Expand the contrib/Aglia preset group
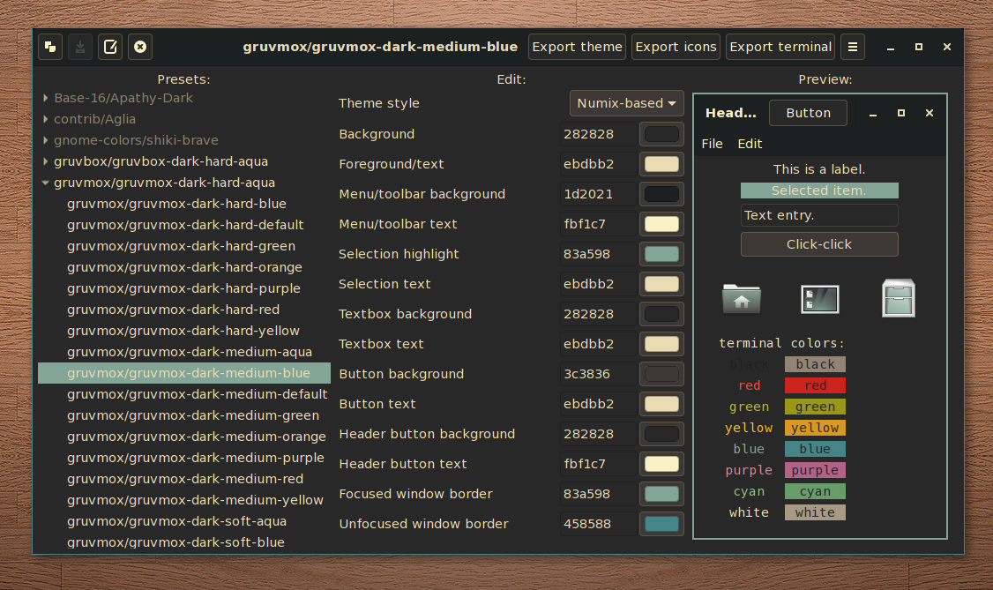The width and height of the screenshot is (993, 590). 46,119
